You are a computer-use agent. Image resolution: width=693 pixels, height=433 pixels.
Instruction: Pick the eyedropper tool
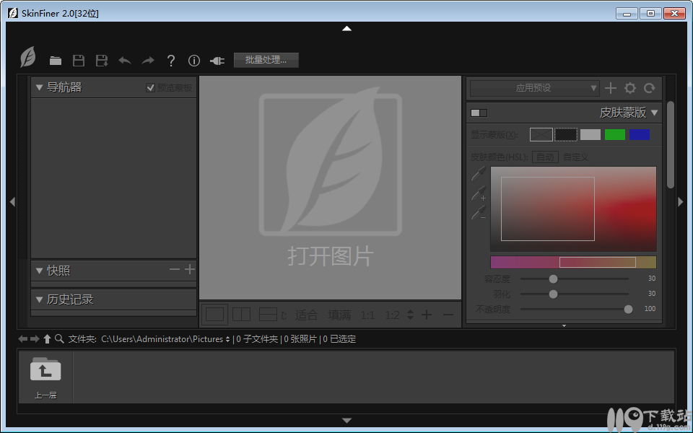(479, 173)
